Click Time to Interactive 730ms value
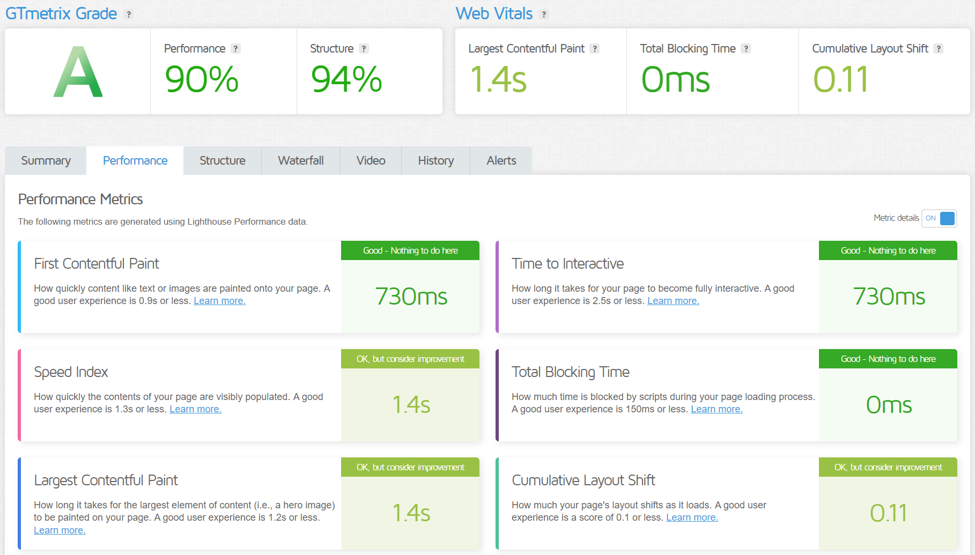This screenshot has height=555, width=975. pos(889,297)
